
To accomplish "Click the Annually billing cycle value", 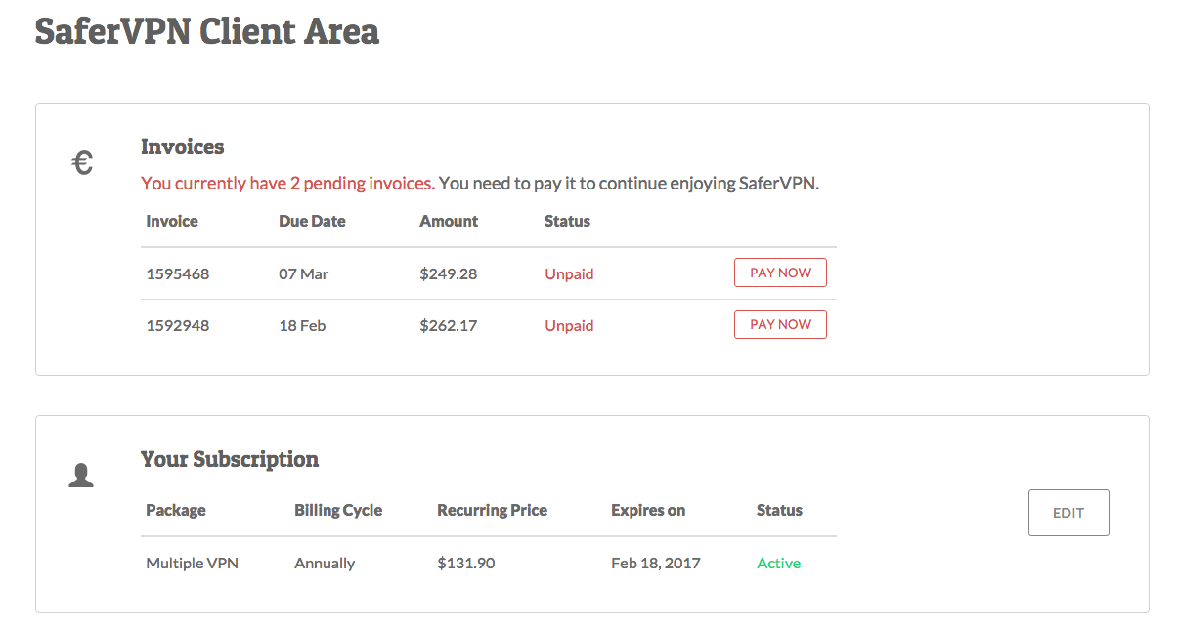I will point(325,563).
